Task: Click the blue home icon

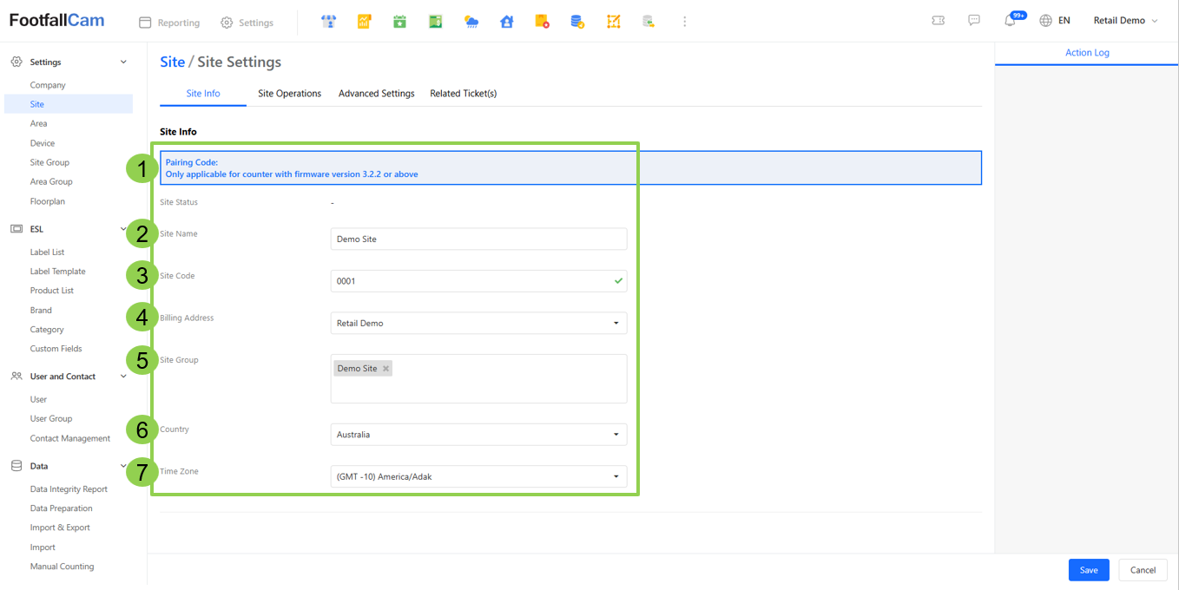Action: pos(507,22)
